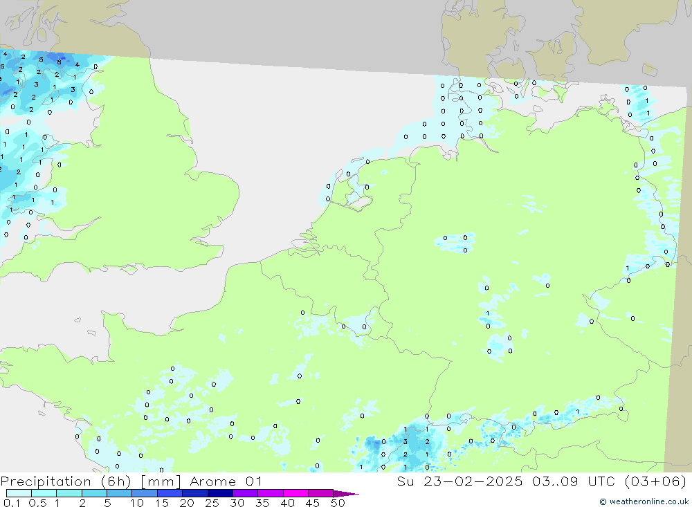Click the '45' legend scale label
The height and width of the screenshot is (507, 692).
tap(313, 503)
